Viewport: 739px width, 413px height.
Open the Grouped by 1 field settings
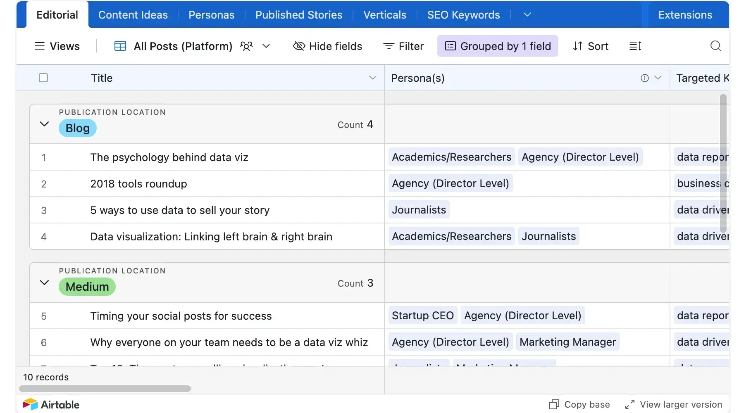497,46
